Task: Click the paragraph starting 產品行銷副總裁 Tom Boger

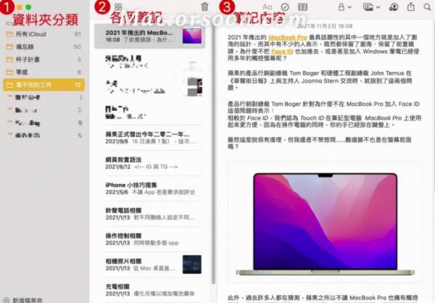Action: pos(323,107)
